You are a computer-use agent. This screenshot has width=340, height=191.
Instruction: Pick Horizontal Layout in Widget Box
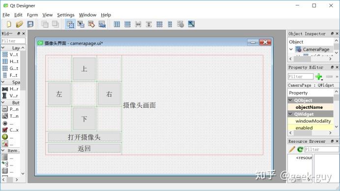click(x=10, y=62)
